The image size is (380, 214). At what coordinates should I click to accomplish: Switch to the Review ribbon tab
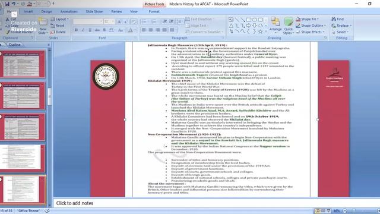tap(116, 11)
